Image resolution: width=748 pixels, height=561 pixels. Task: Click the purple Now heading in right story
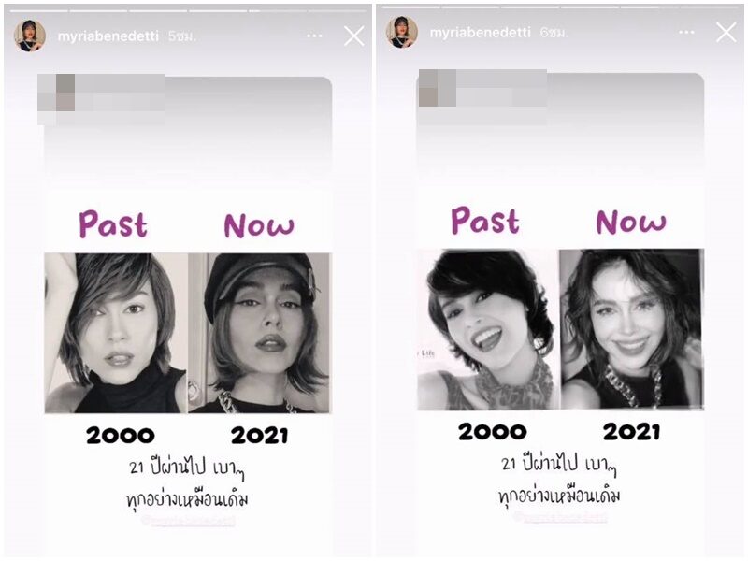(x=630, y=222)
